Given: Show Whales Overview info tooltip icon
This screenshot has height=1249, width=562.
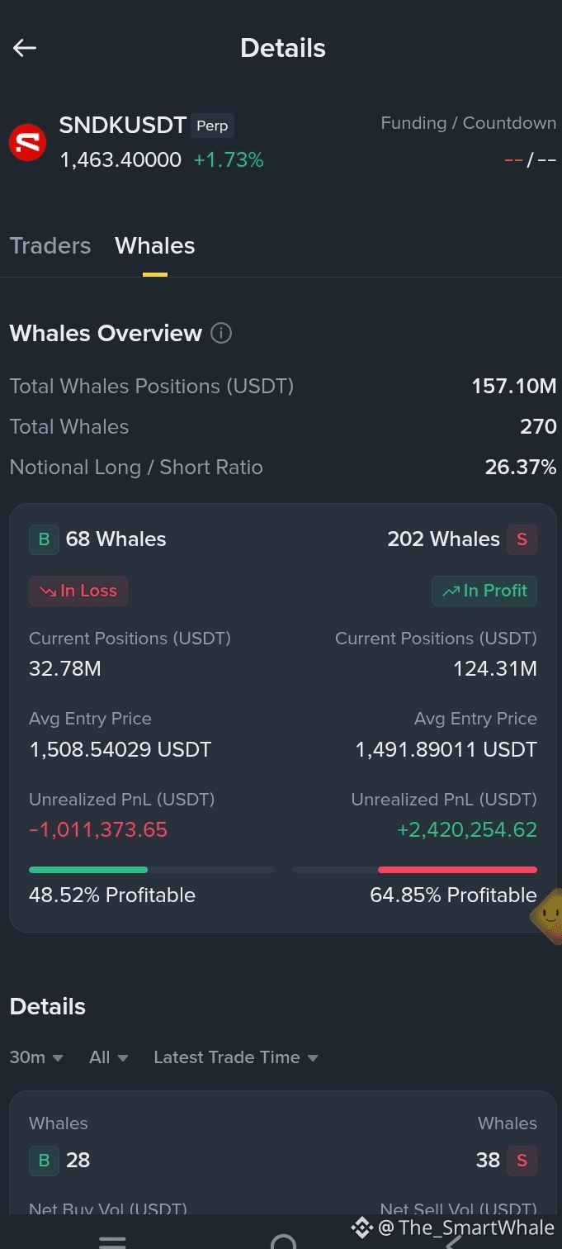Looking at the screenshot, I should click(x=221, y=333).
